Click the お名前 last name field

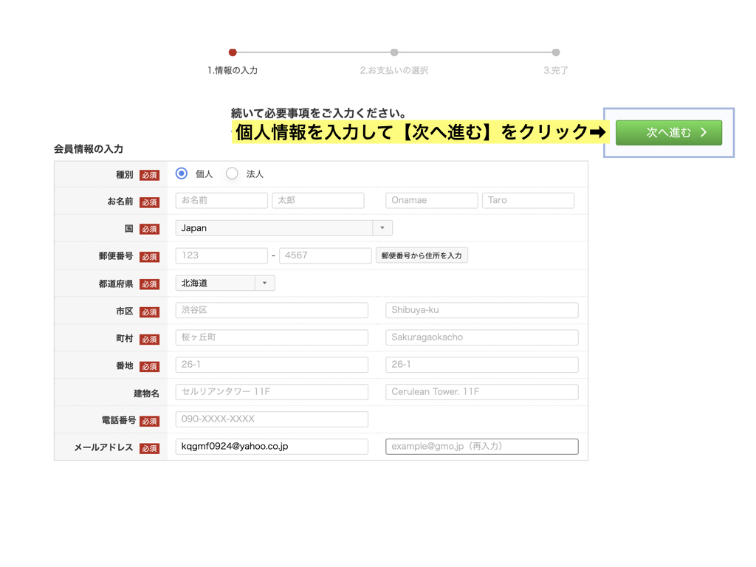pos(221,201)
